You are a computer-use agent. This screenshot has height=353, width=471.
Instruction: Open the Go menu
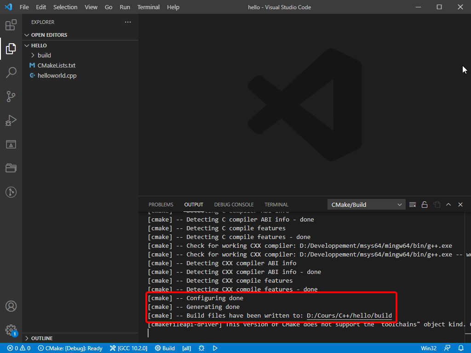click(x=109, y=7)
